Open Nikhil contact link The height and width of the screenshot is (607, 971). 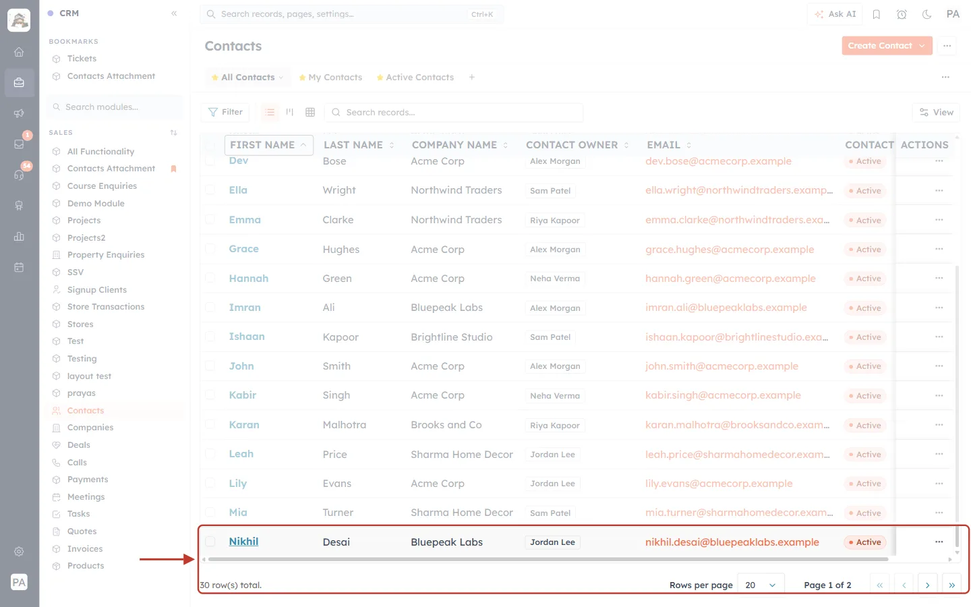[x=243, y=542]
